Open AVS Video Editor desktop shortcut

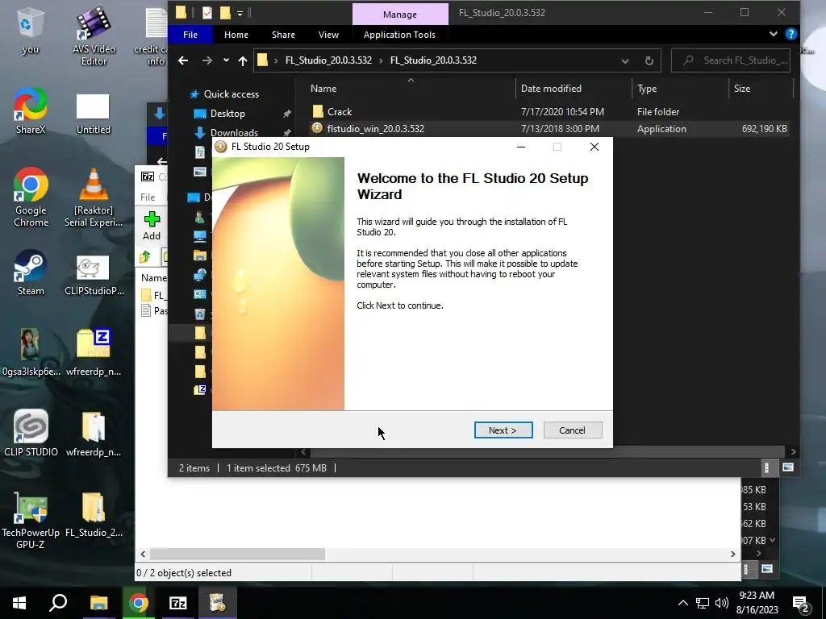tap(94, 36)
